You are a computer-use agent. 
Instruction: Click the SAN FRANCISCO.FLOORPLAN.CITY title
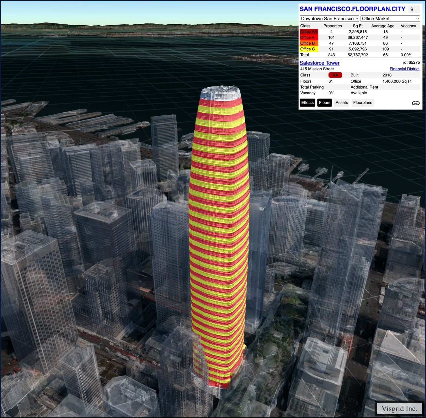coord(352,9)
